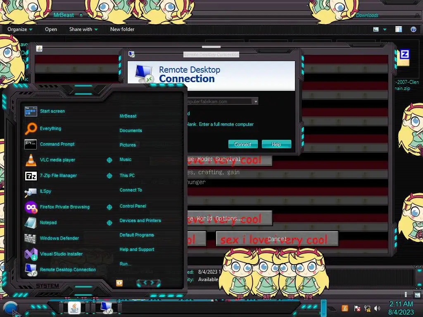423x317 pixels.
Task: Expand 7-Zip File Manager jump list arrow
Action: tap(109, 176)
